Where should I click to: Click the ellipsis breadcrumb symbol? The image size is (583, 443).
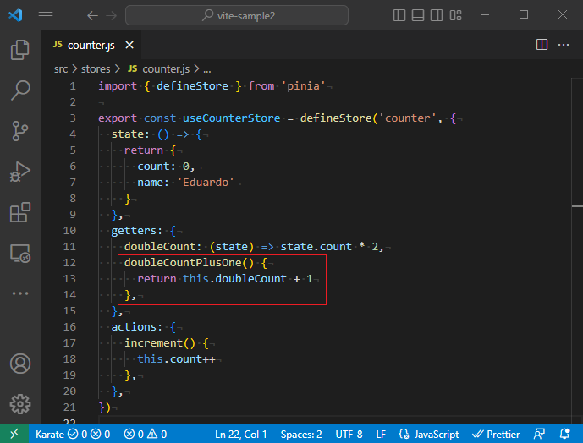coord(207,69)
